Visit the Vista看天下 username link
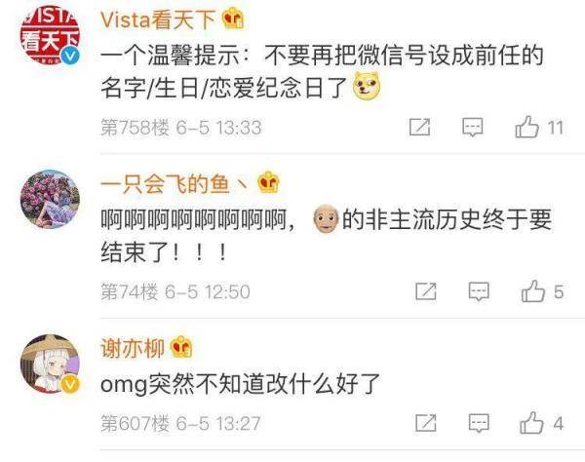The width and height of the screenshot is (585, 462). pos(158,19)
